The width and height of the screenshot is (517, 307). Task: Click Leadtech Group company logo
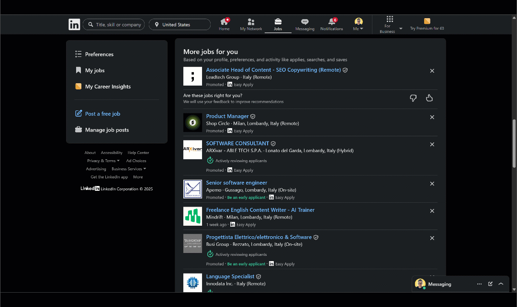click(192, 76)
